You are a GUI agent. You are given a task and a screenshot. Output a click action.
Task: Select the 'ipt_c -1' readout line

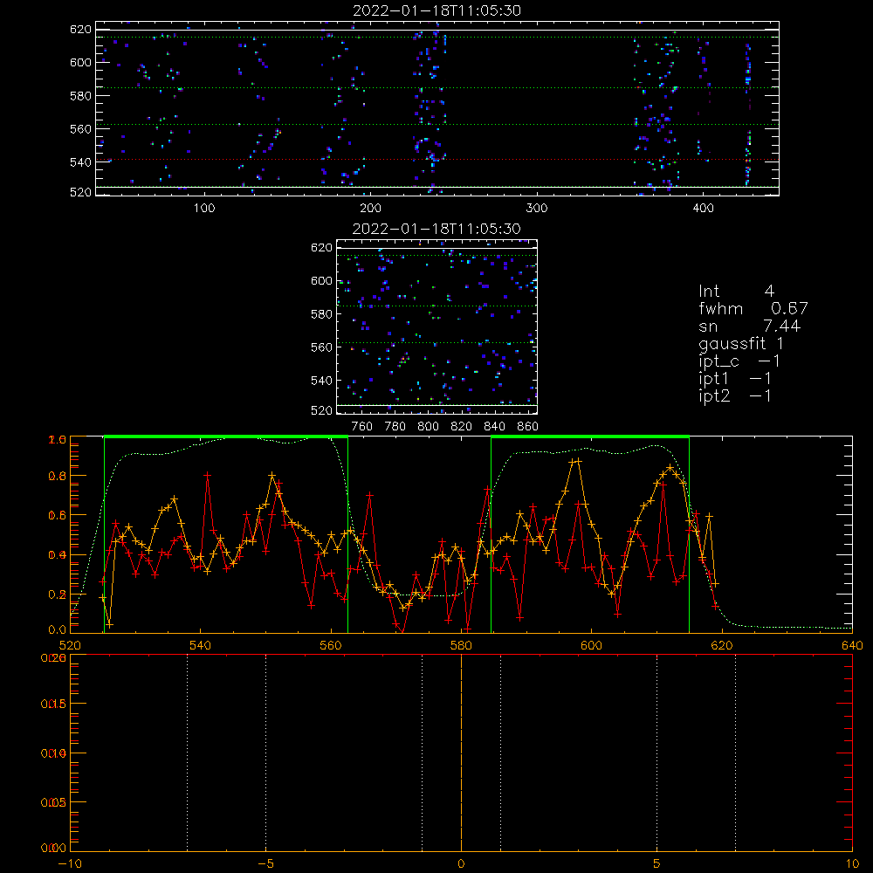(x=739, y=361)
